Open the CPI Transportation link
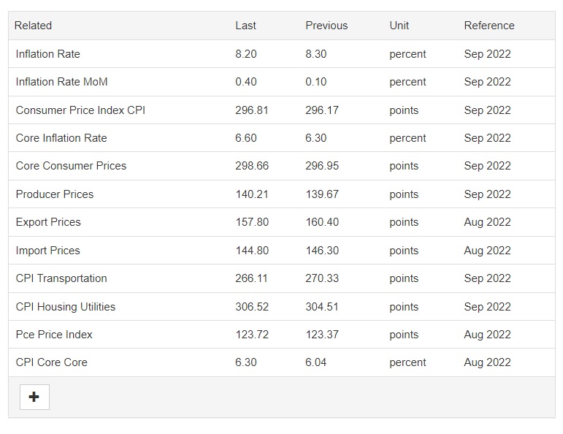Screen dimensions: 563x434 [61, 278]
